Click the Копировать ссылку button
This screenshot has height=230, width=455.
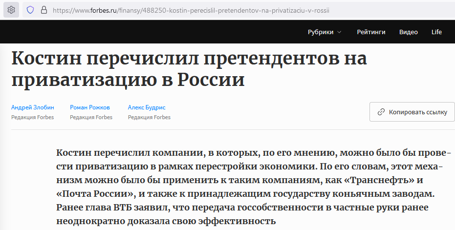tap(412, 112)
